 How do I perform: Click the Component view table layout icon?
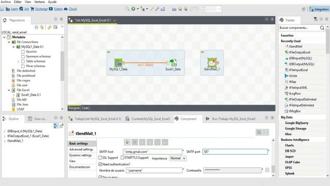259,132
